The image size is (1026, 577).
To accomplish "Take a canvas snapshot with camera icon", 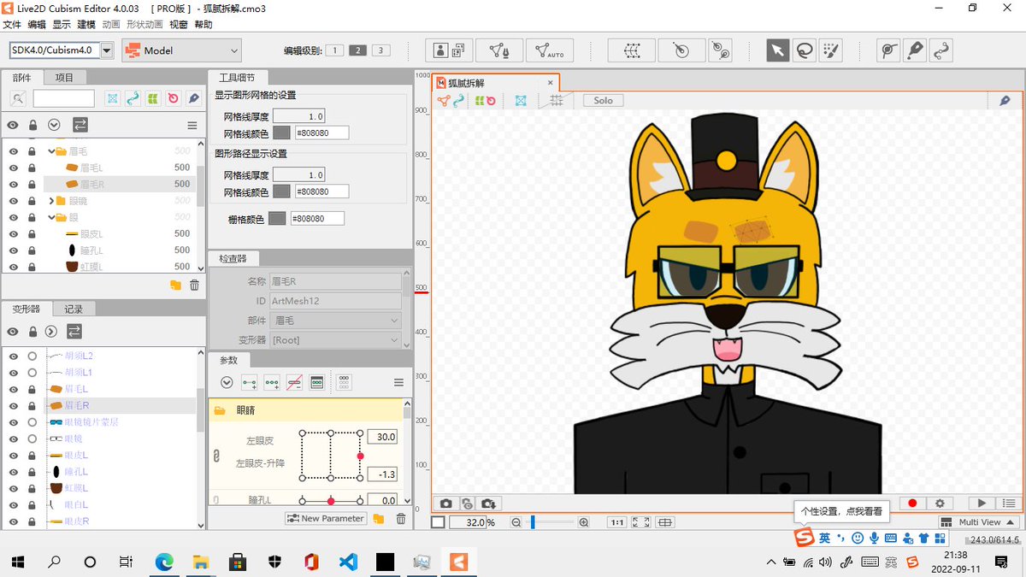I will coord(445,503).
